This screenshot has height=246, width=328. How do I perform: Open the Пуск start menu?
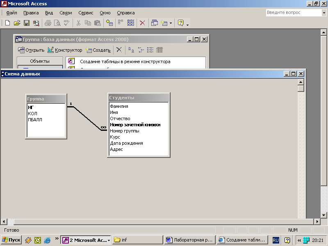coord(11,240)
